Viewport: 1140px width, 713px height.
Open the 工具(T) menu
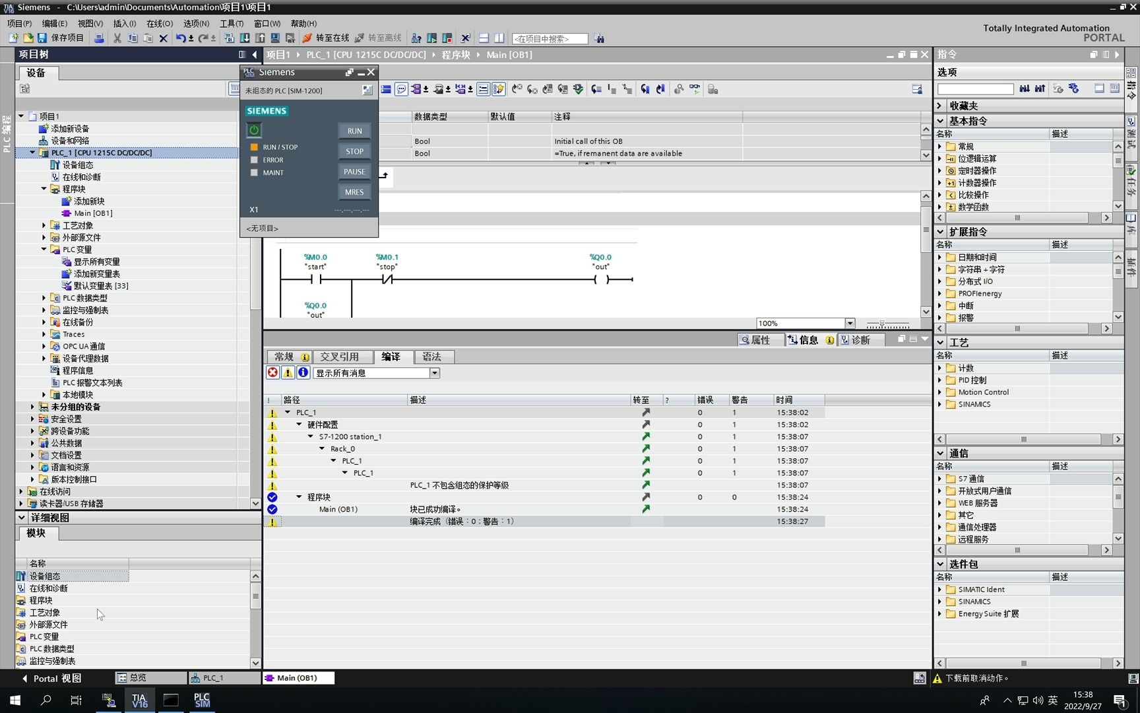(232, 23)
